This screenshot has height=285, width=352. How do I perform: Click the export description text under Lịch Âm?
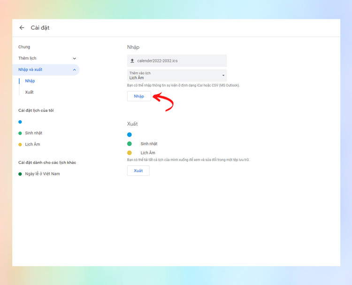[188, 160]
